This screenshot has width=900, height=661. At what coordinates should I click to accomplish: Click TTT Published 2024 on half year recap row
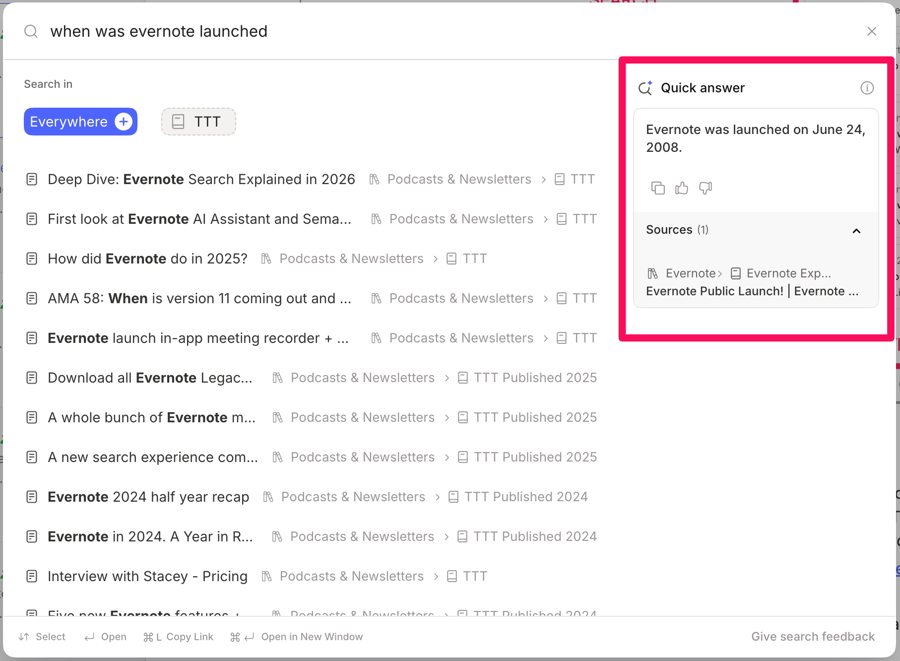click(x=526, y=497)
